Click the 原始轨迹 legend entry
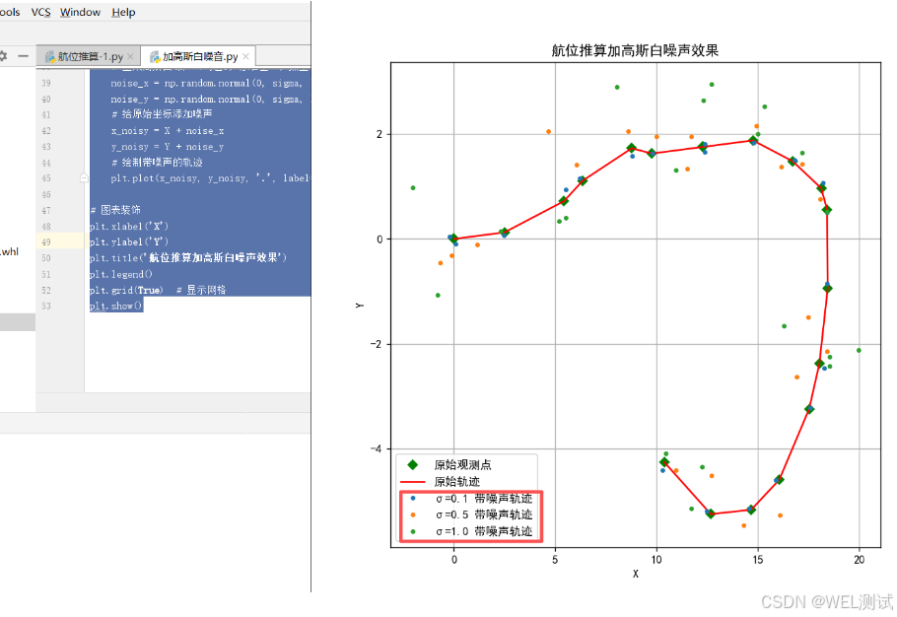Screen dimensions: 897x617 (457, 482)
